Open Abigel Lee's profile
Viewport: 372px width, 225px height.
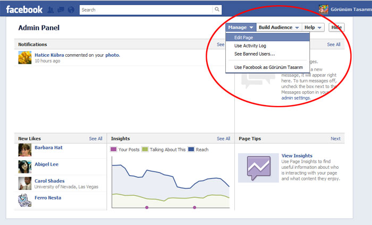click(47, 165)
